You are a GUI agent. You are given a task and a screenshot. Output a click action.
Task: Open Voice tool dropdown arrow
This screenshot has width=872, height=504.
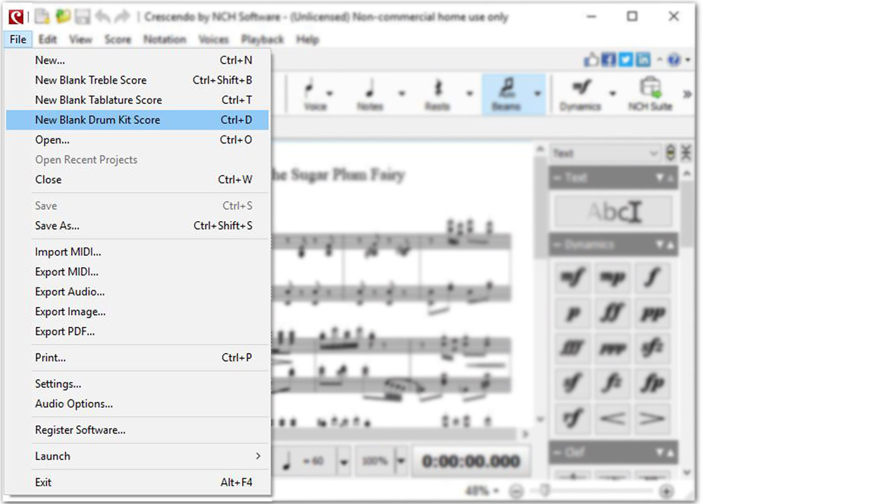pos(330,94)
